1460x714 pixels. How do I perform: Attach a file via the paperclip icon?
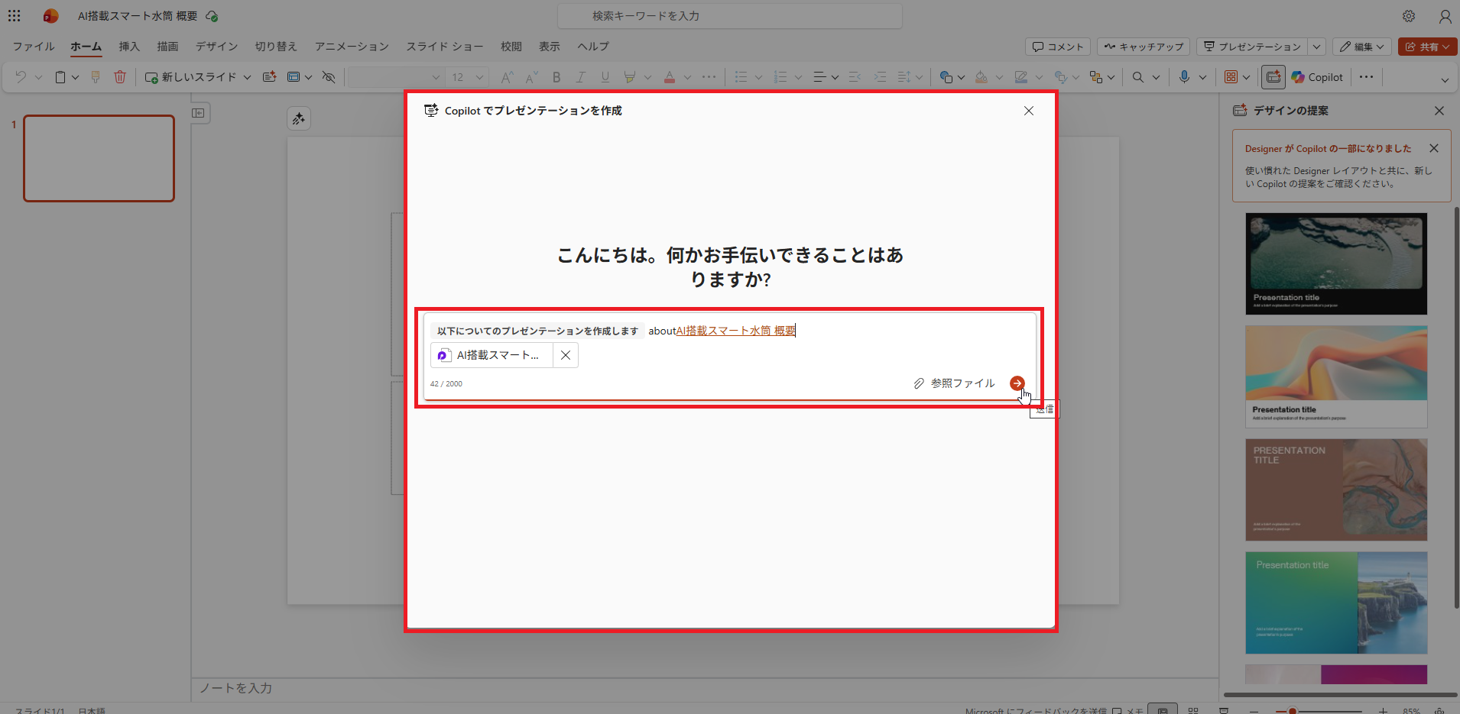click(917, 383)
